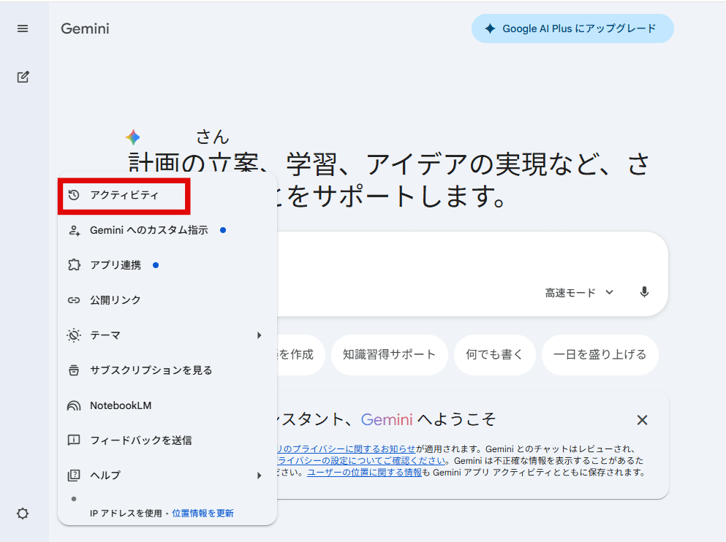Viewport: 726px width, 542px height.
Task: Open ユーザーの位置に関する情報 link
Action: (364, 472)
